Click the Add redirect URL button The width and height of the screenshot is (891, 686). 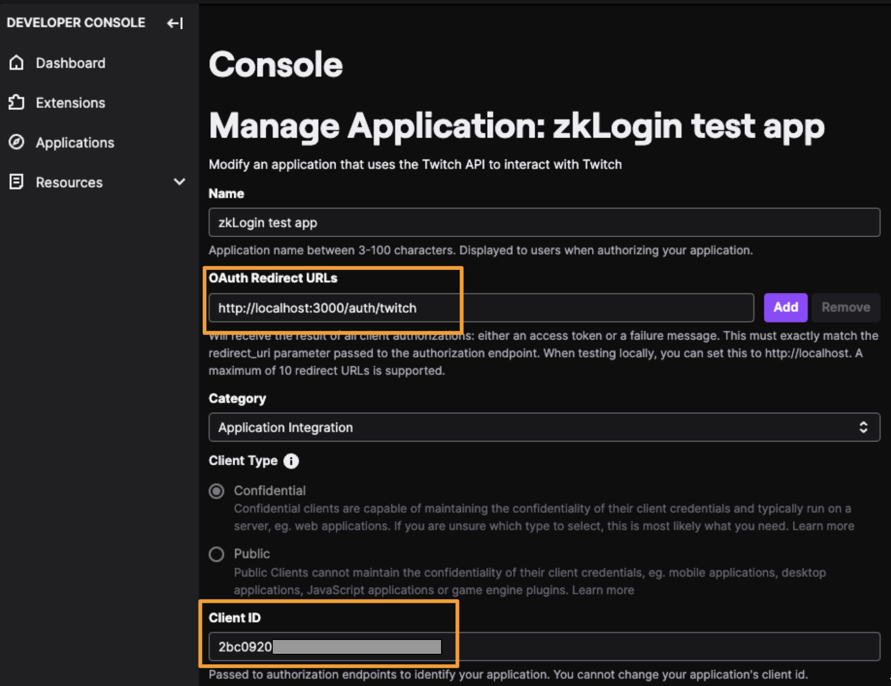pyautogui.click(x=786, y=307)
